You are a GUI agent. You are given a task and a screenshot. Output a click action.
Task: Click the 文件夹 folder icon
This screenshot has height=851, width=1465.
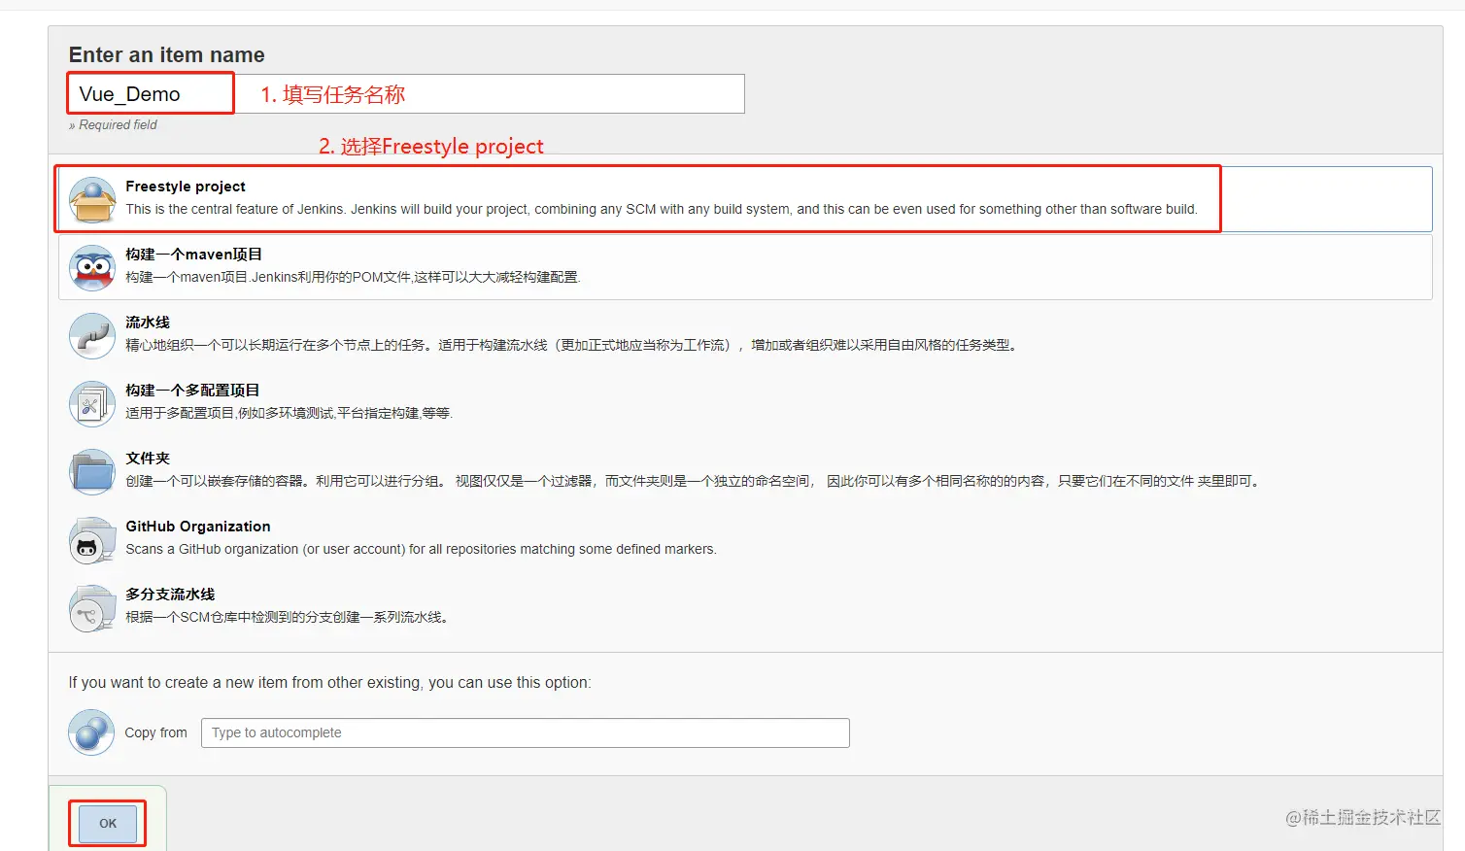pyautogui.click(x=92, y=472)
